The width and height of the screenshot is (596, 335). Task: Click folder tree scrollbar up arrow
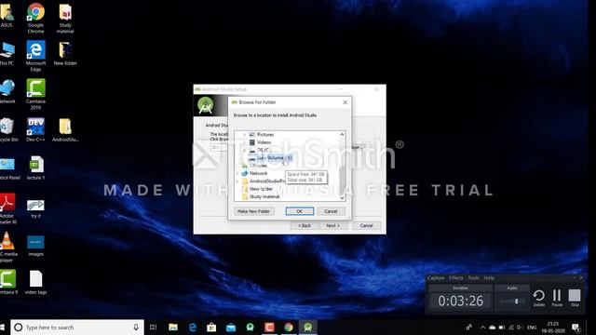(x=342, y=134)
